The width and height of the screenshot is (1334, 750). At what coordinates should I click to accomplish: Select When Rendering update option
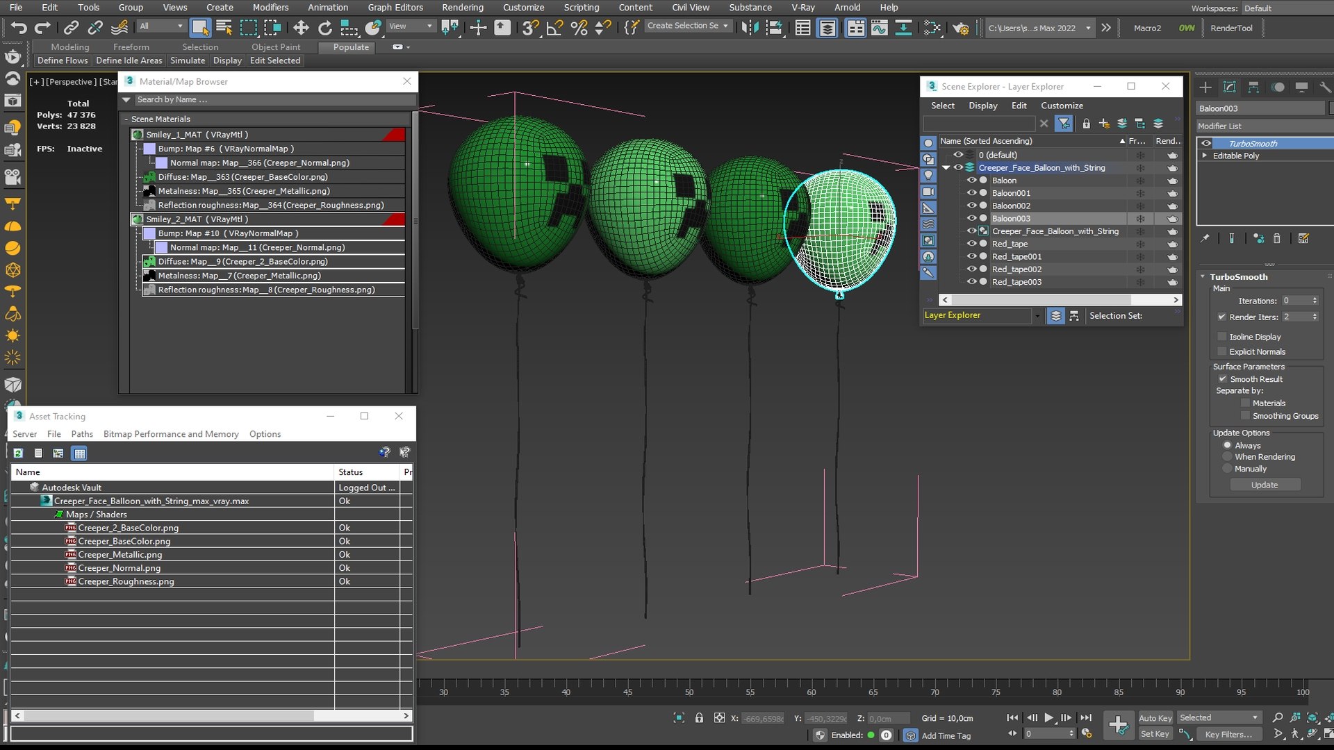point(1227,457)
